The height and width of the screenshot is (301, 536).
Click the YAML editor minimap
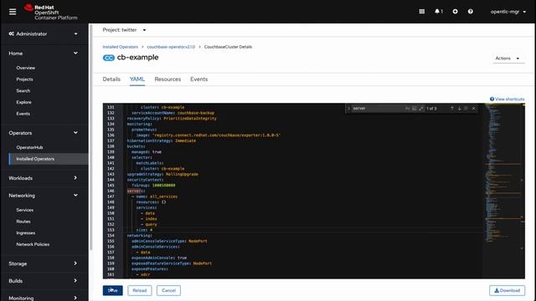point(503,191)
